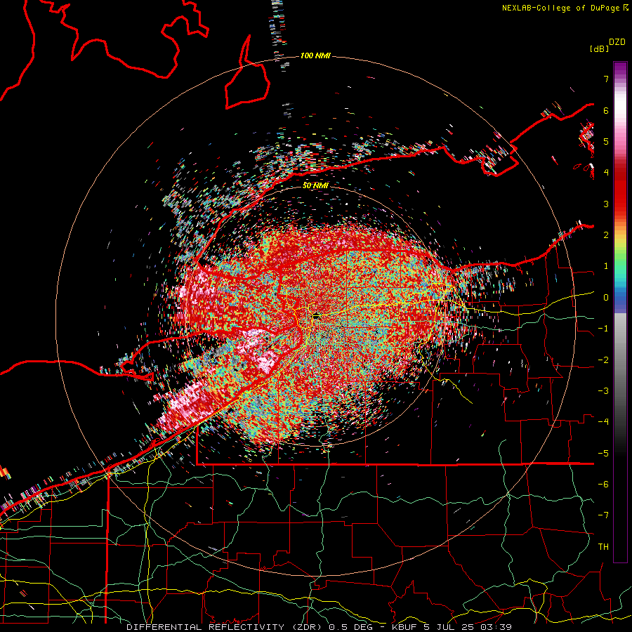The height and width of the screenshot is (632, 632).
Task: Click the 50 NMI range ring label
Action: [x=315, y=185]
